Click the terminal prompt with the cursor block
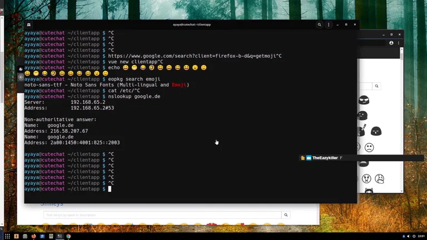The image size is (427, 240). 68,189
